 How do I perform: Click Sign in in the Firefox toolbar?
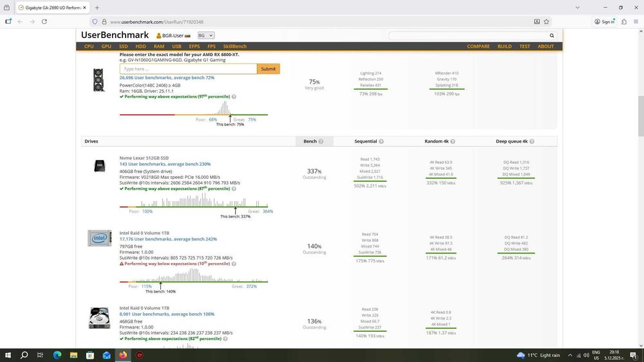click(605, 22)
